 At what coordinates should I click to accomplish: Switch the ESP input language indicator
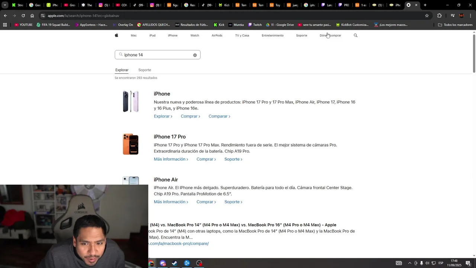(x=441, y=263)
